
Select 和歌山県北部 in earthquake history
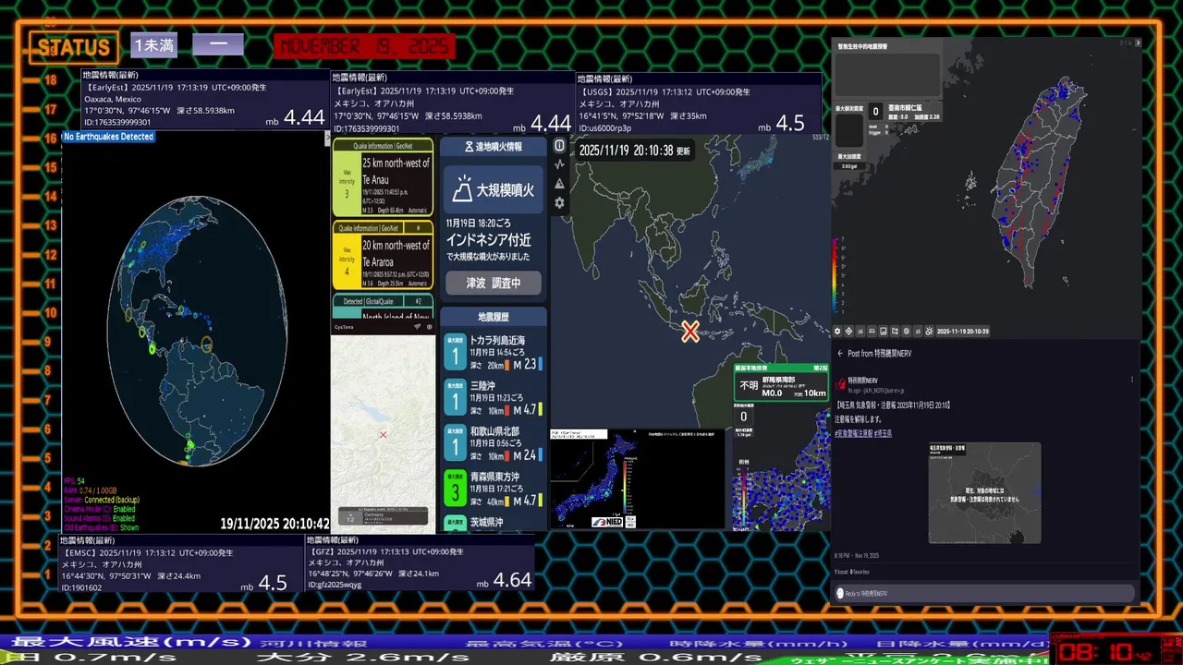pos(493,442)
